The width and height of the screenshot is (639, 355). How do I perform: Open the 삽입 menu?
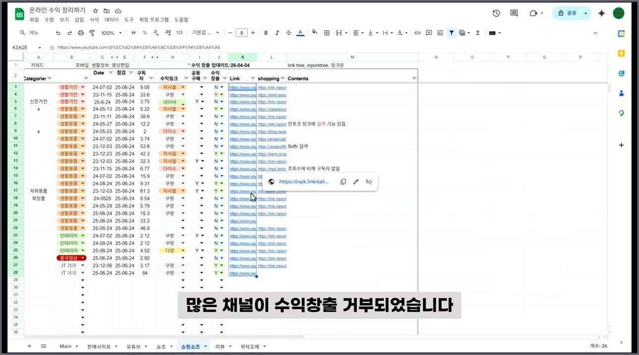pos(79,20)
